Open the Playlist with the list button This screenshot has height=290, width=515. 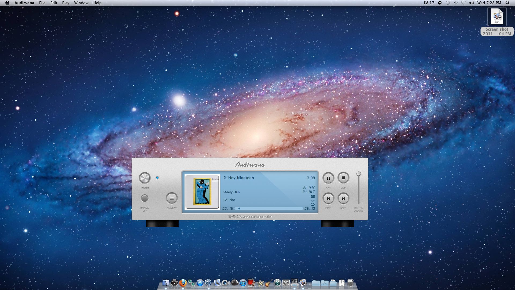pyautogui.click(x=172, y=198)
